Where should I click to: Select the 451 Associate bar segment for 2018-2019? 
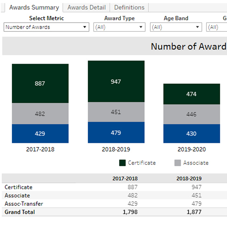(x=116, y=112)
